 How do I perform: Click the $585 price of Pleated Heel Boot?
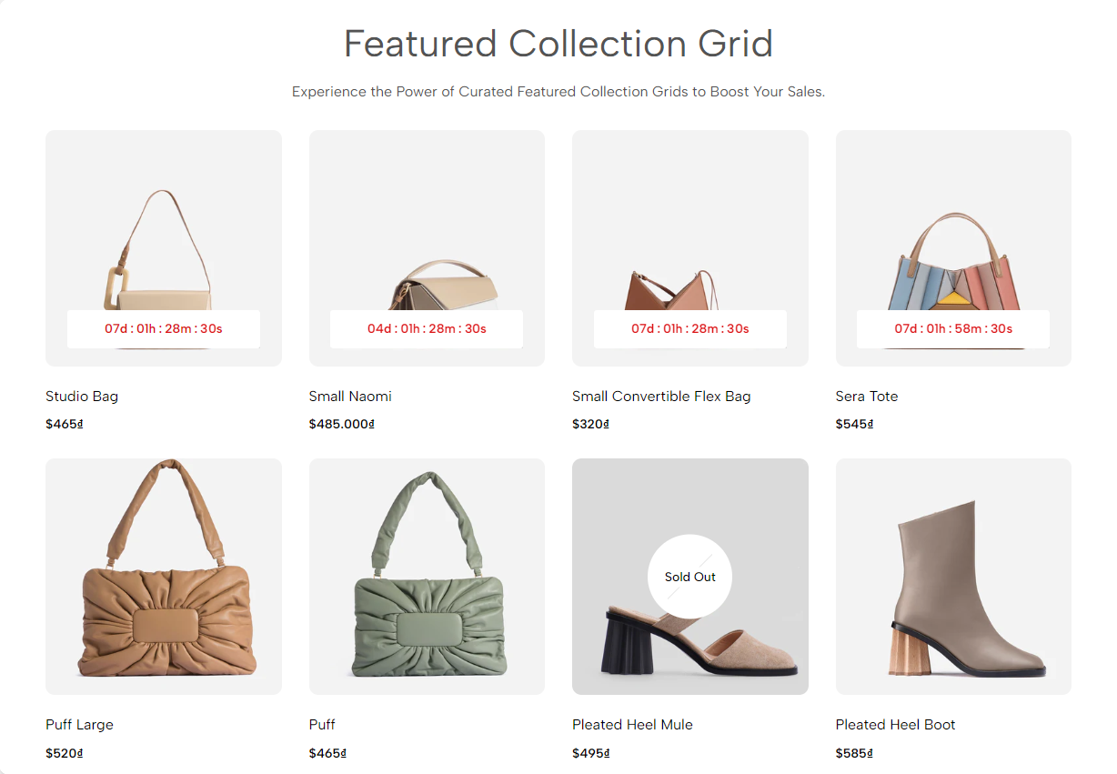[854, 753]
